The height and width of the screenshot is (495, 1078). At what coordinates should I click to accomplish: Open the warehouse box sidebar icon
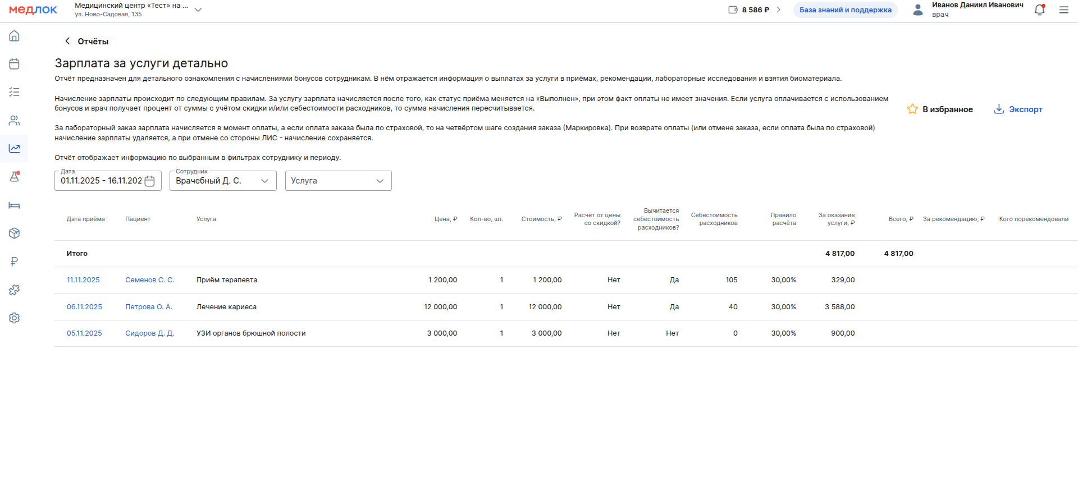[15, 233]
